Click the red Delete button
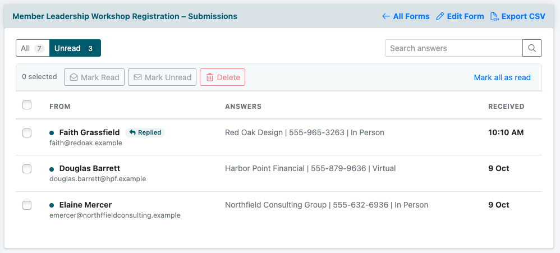This screenshot has height=253, width=560. (223, 77)
